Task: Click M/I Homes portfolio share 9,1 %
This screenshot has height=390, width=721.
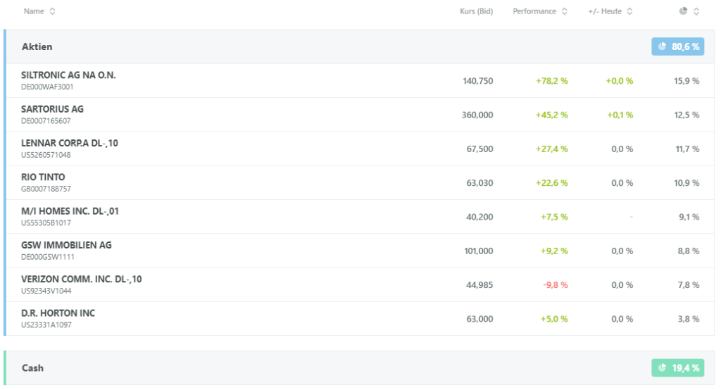Action: click(x=689, y=217)
